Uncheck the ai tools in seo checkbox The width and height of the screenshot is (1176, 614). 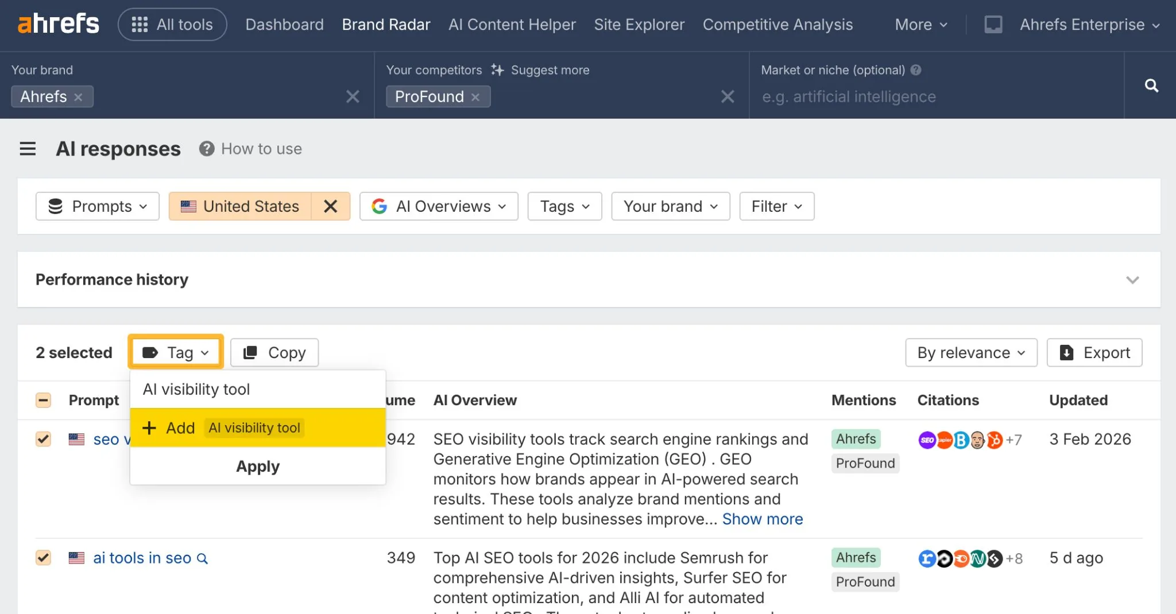coord(44,558)
